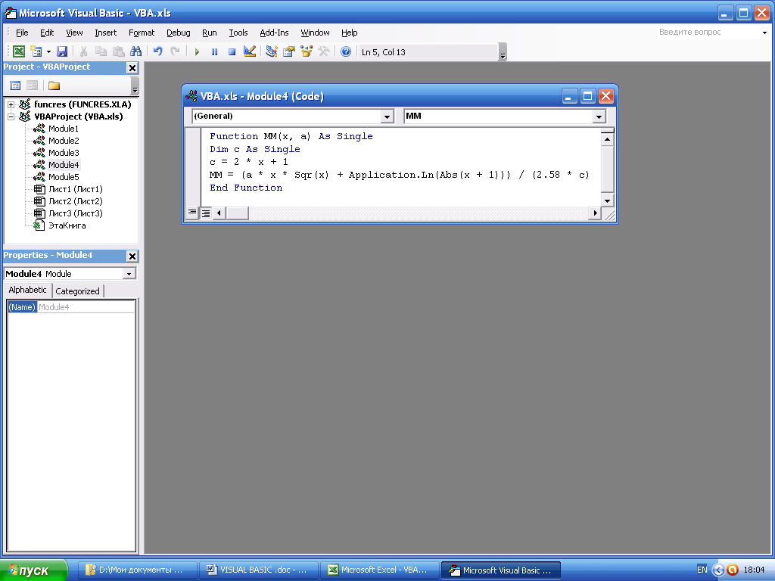
Task: Open the Object Browser icon
Action: click(x=307, y=51)
